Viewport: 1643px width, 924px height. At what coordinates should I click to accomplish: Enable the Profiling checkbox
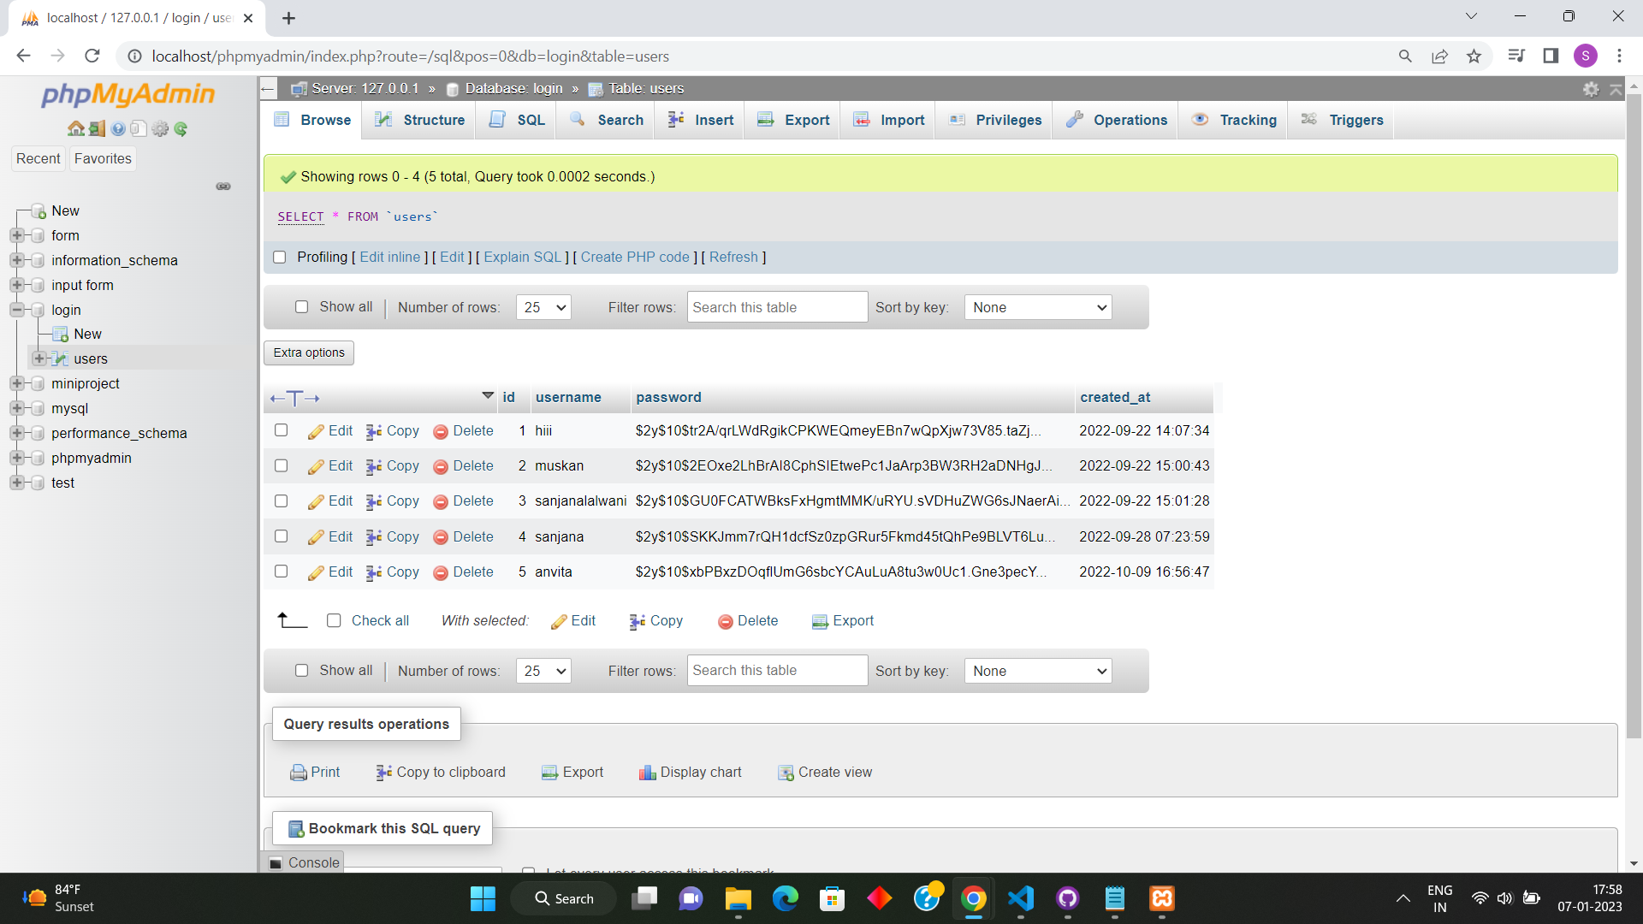279,258
